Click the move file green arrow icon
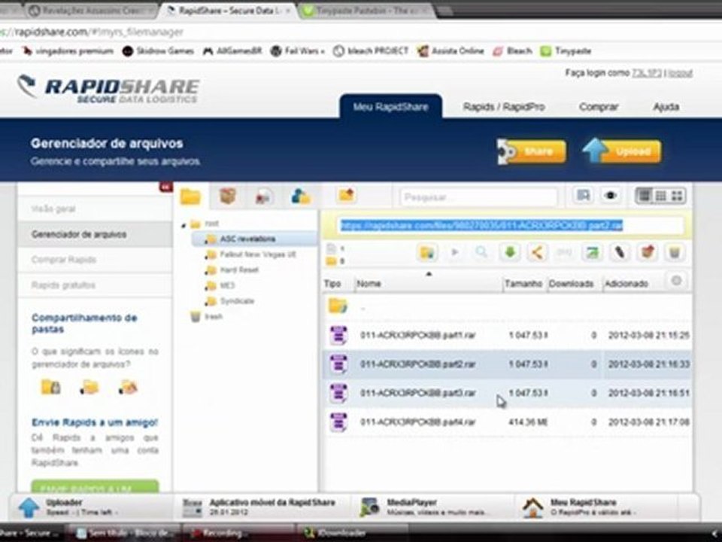Image resolution: width=722 pixels, height=542 pixels. (x=592, y=253)
